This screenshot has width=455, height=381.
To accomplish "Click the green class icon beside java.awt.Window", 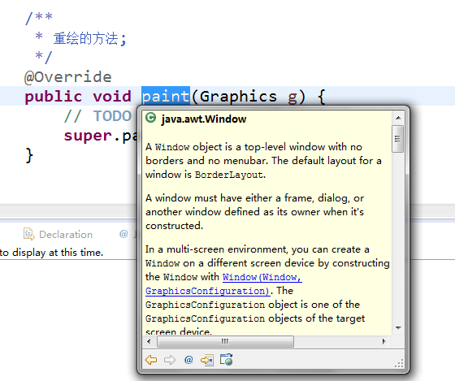I will 150,118.
